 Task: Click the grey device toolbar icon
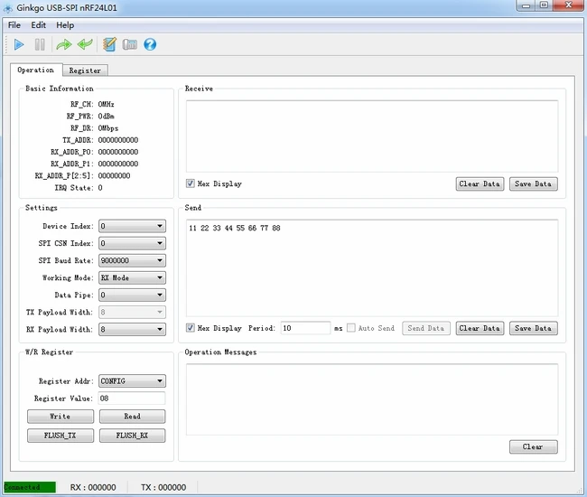[129, 44]
